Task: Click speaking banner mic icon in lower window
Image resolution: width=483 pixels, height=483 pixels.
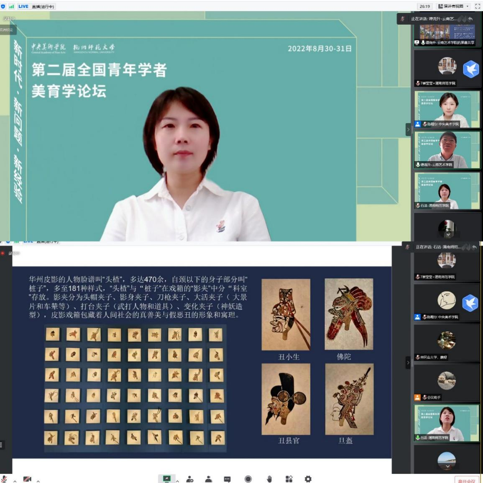Action: 407,247
